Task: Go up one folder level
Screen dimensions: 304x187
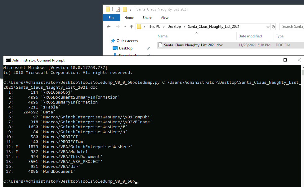Action: coord(132,27)
